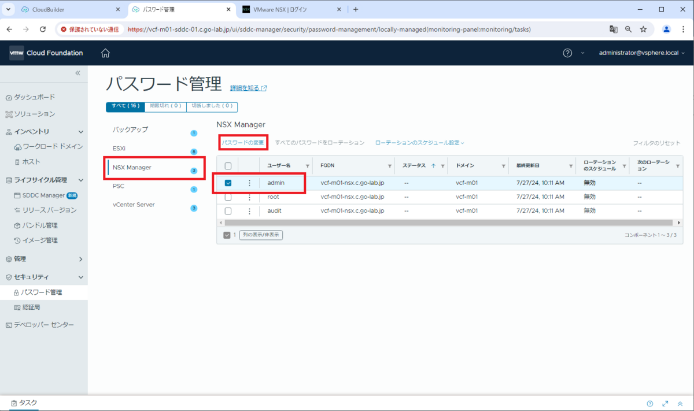Select the すべて (16) filter tab
694x411 pixels.
point(125,106)
